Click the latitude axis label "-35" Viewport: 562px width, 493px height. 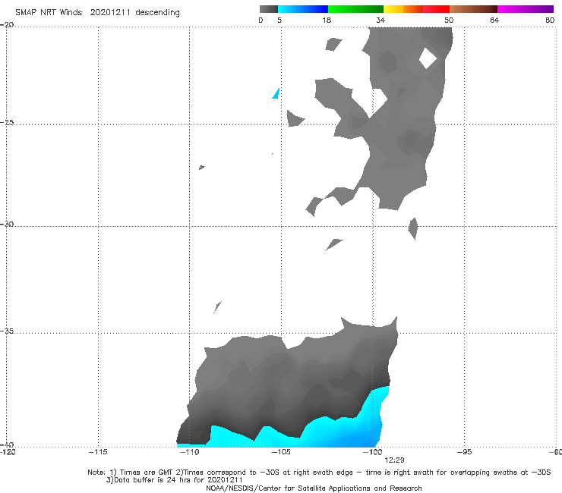point(7,331)
